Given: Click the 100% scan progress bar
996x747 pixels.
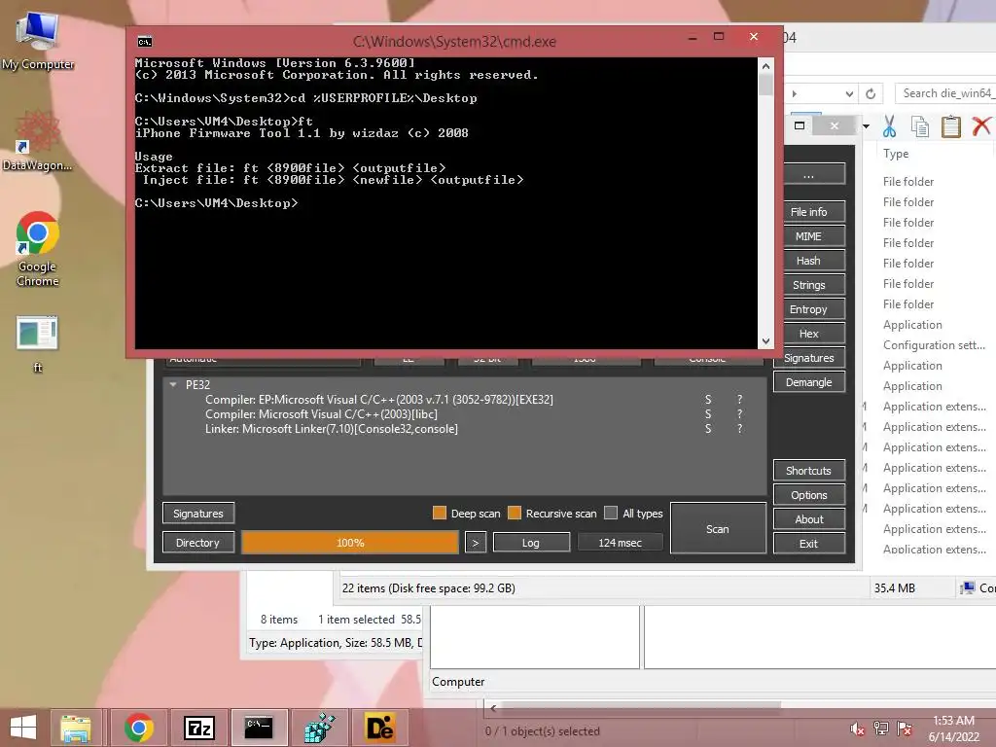Looking at the screenshot, I should click(x=350, y=543).
